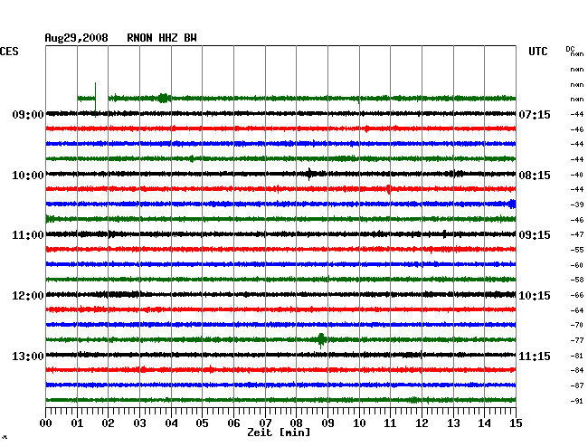Click the DC value -66
Viewport: 588px width, 447px height.
click(577, 295)
